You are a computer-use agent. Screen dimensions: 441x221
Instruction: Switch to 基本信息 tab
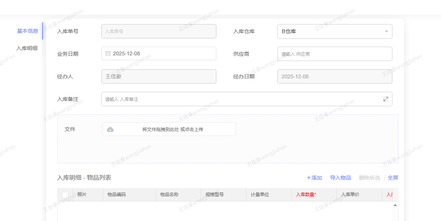pyautogui.click(x=28, y=31)
